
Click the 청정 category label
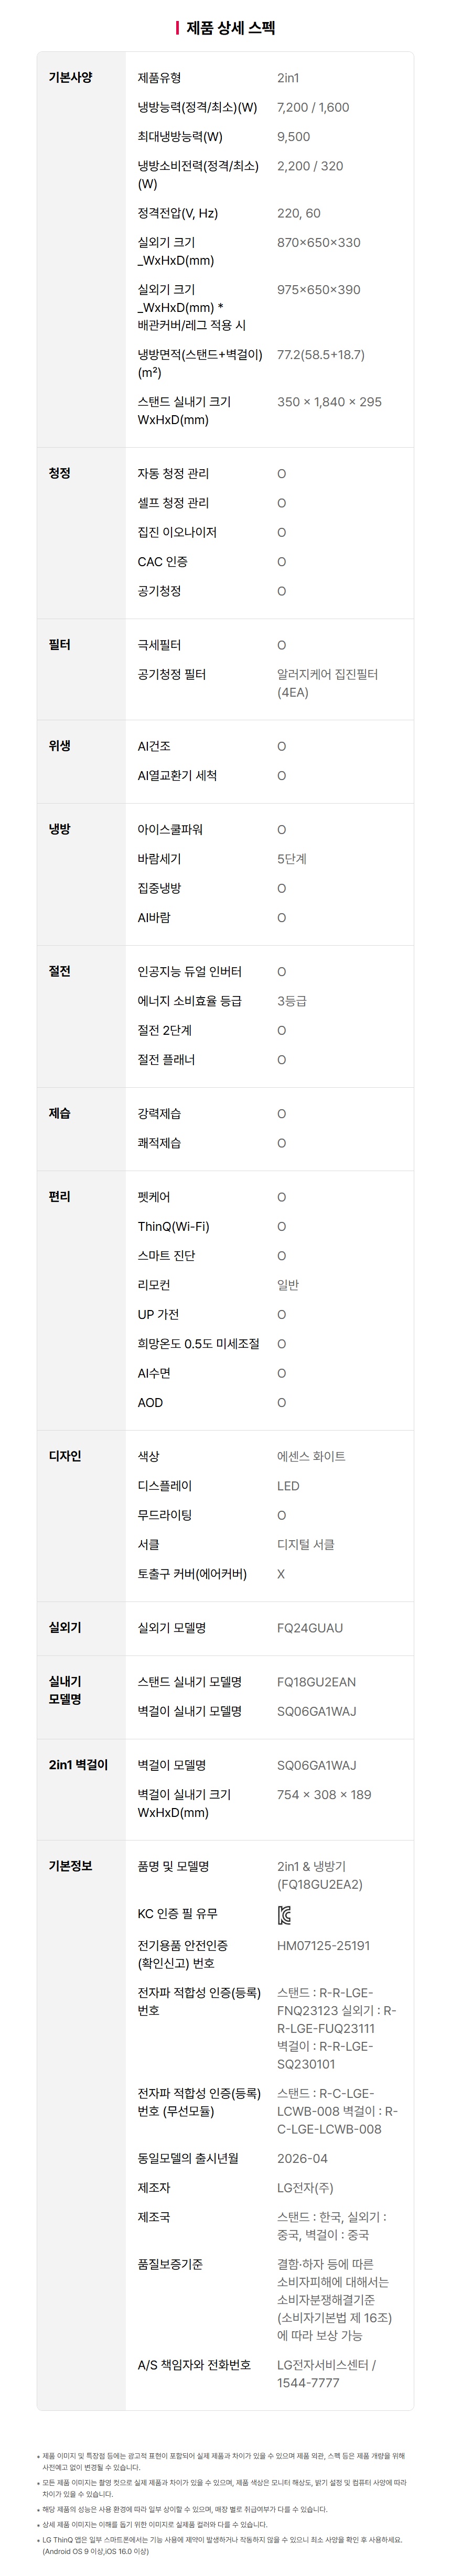[59, 473]
